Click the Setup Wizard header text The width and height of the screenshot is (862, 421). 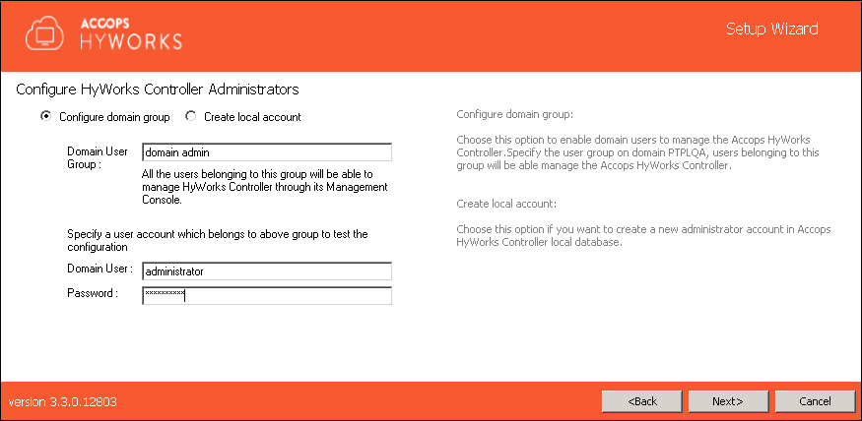(x=771, y=29)
